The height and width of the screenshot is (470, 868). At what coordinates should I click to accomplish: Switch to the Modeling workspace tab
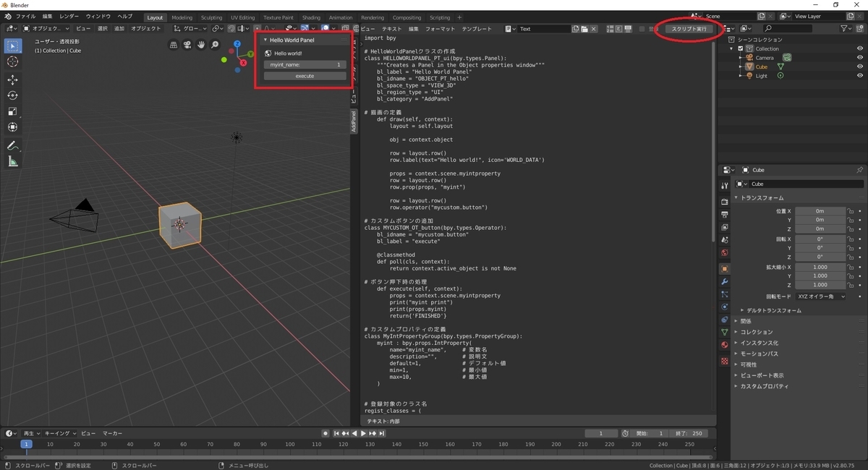(182, 17)
